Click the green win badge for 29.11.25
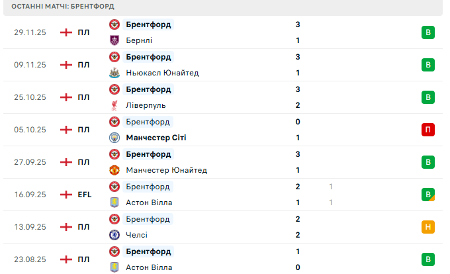 coord(427,32)
